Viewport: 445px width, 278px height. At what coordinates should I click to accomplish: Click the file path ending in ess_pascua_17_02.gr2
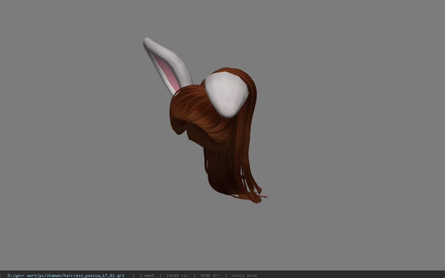pos(66,276)
